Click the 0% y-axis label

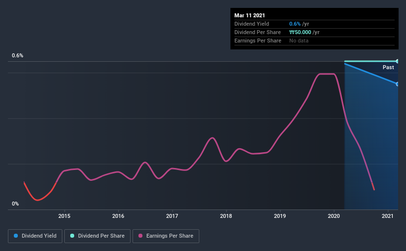point(15,204)
